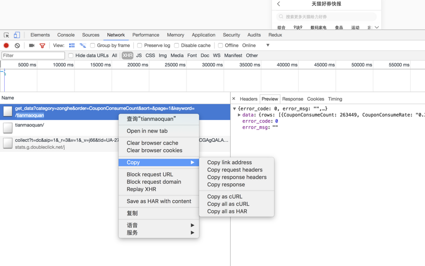Screen dimensions: 425x266
Task: Open the Copy submenu
Action: click(x=159, y=162)
